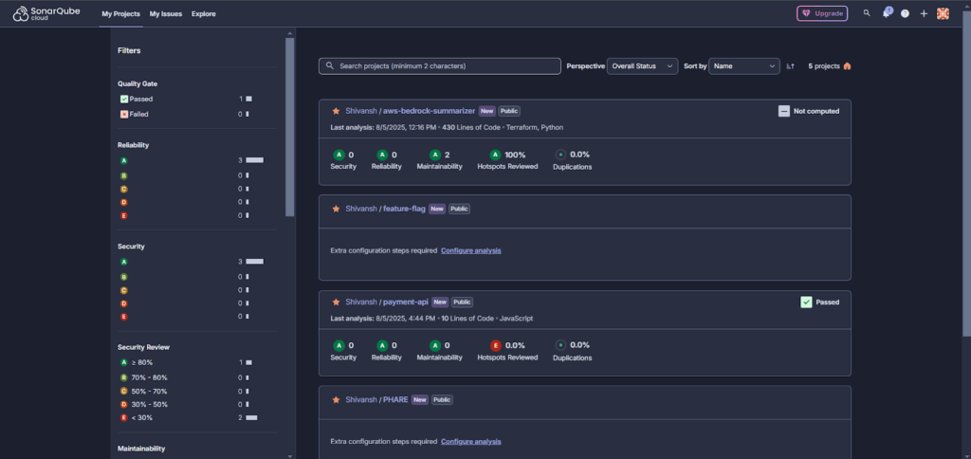Click the filters panel scrollbar
Screen dimensions: 971x459
click(x=289, y=127)
